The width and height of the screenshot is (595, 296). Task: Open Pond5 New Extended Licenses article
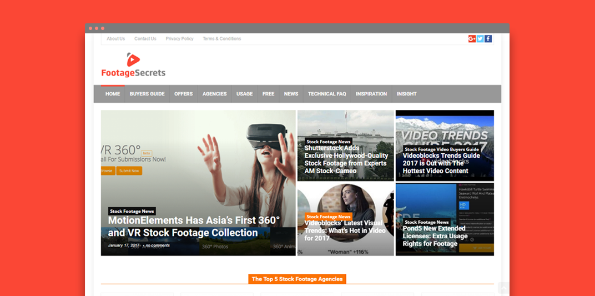[x=434, y=236]
